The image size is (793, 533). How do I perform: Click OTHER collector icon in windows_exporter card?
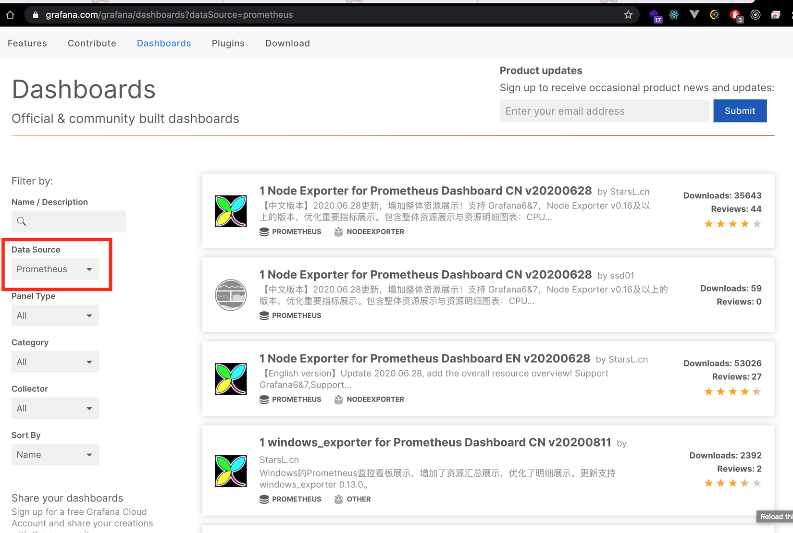tap(338, 499)
